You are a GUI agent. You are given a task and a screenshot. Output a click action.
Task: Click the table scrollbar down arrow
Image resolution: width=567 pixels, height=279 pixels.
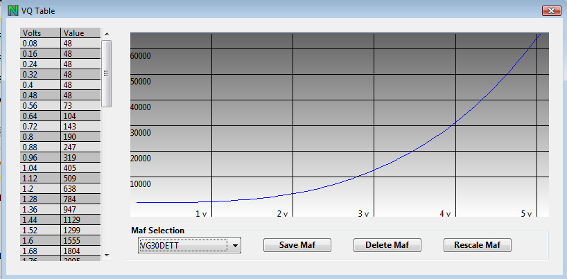[x=107, y=255]
